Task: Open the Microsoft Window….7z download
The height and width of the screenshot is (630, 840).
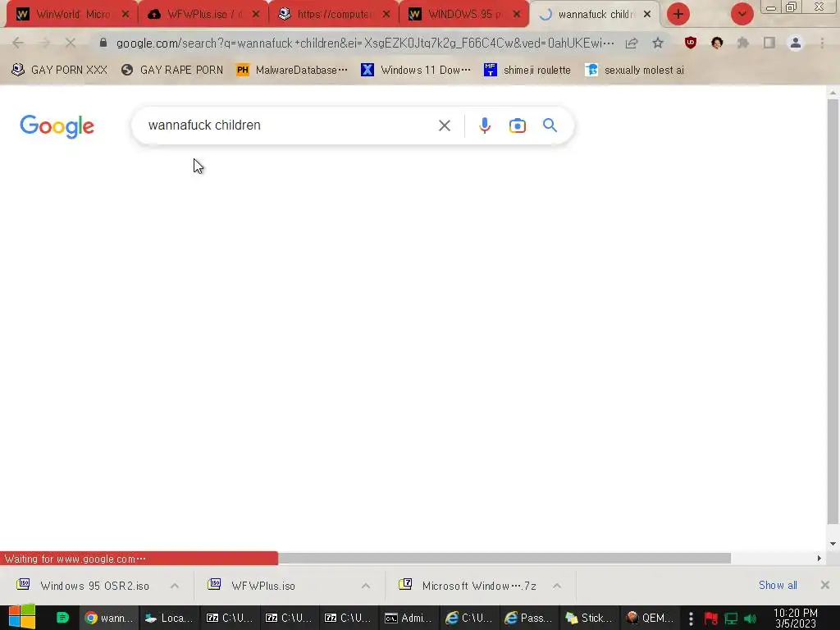Action: click(x=467, y=586)
